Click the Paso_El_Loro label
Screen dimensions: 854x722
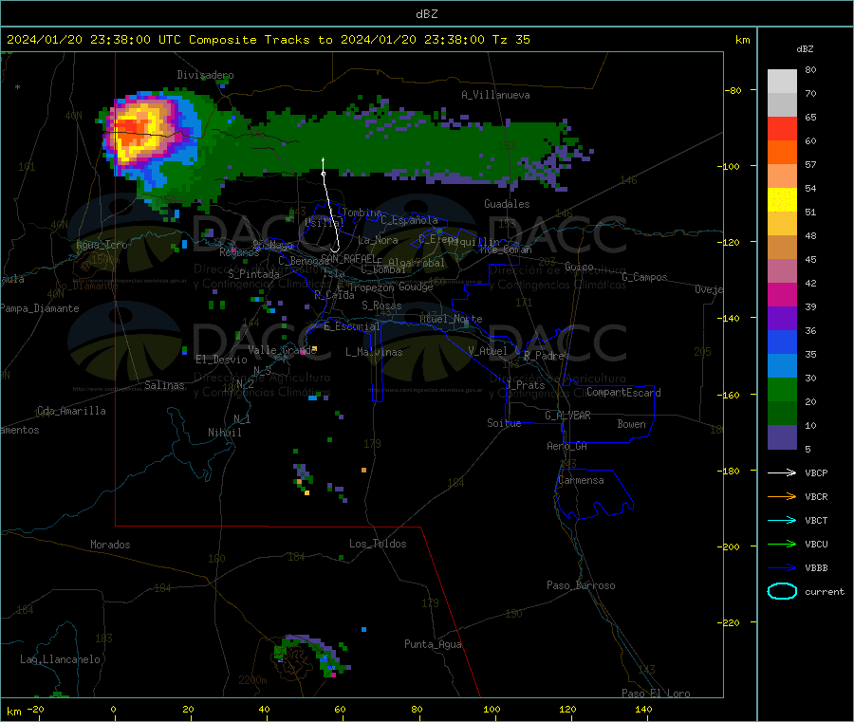pyautogui.click(x=656, y=694)
